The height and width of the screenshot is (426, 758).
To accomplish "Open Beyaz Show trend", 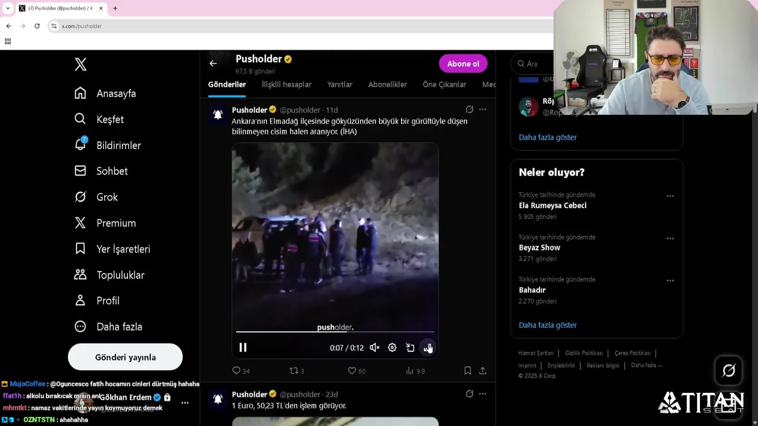I will coord(539,247).
